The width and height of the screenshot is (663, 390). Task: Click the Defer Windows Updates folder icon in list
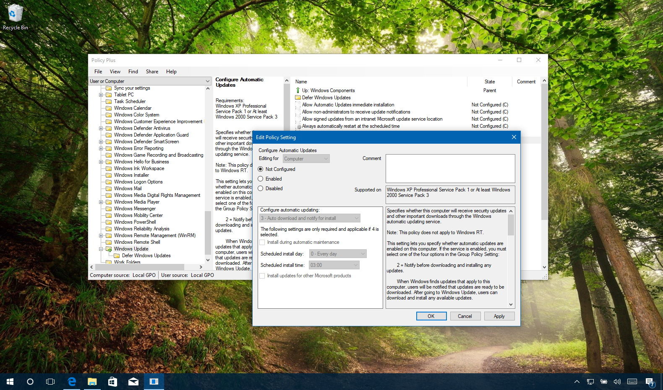coord(298,98)
